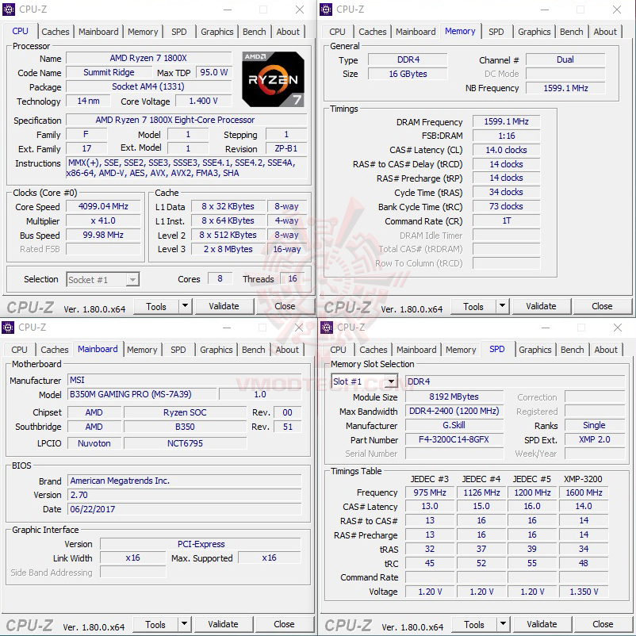Click the CAS# Latency value 14.0 clocks
The width and height of the screenshot is (636, 636).
[x=506, y=150]
